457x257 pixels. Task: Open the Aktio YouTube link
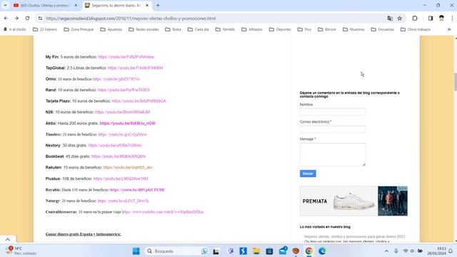(x=127, y=124)
